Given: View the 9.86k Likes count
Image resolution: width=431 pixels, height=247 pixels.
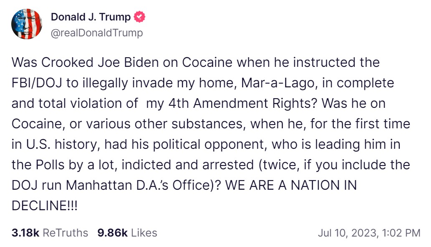Looking at the screenshot, I should pos(112,233).
